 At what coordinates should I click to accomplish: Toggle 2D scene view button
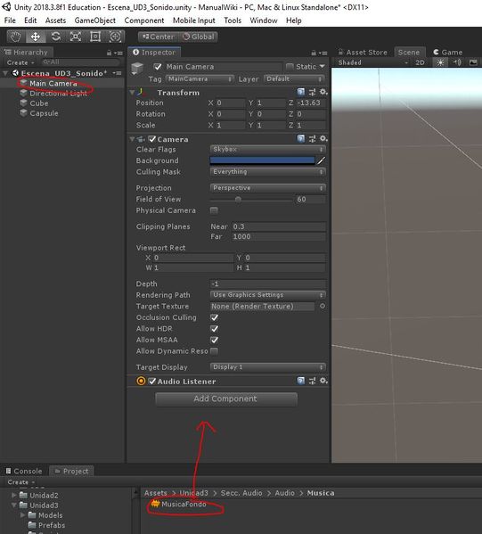pyautogui.click(x=420, y=62)
